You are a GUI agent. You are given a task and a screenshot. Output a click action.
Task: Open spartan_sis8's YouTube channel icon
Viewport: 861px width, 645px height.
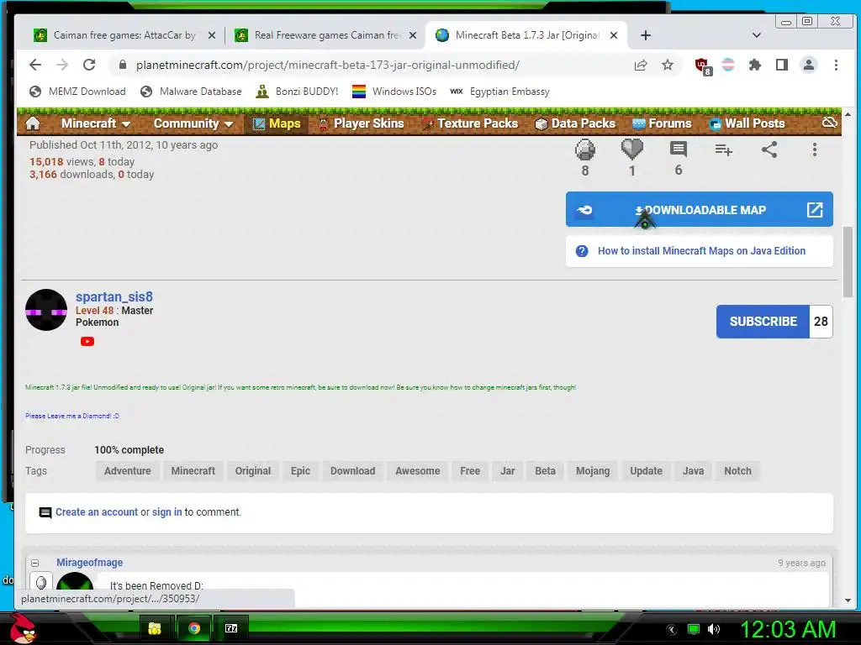click(87, 341)
